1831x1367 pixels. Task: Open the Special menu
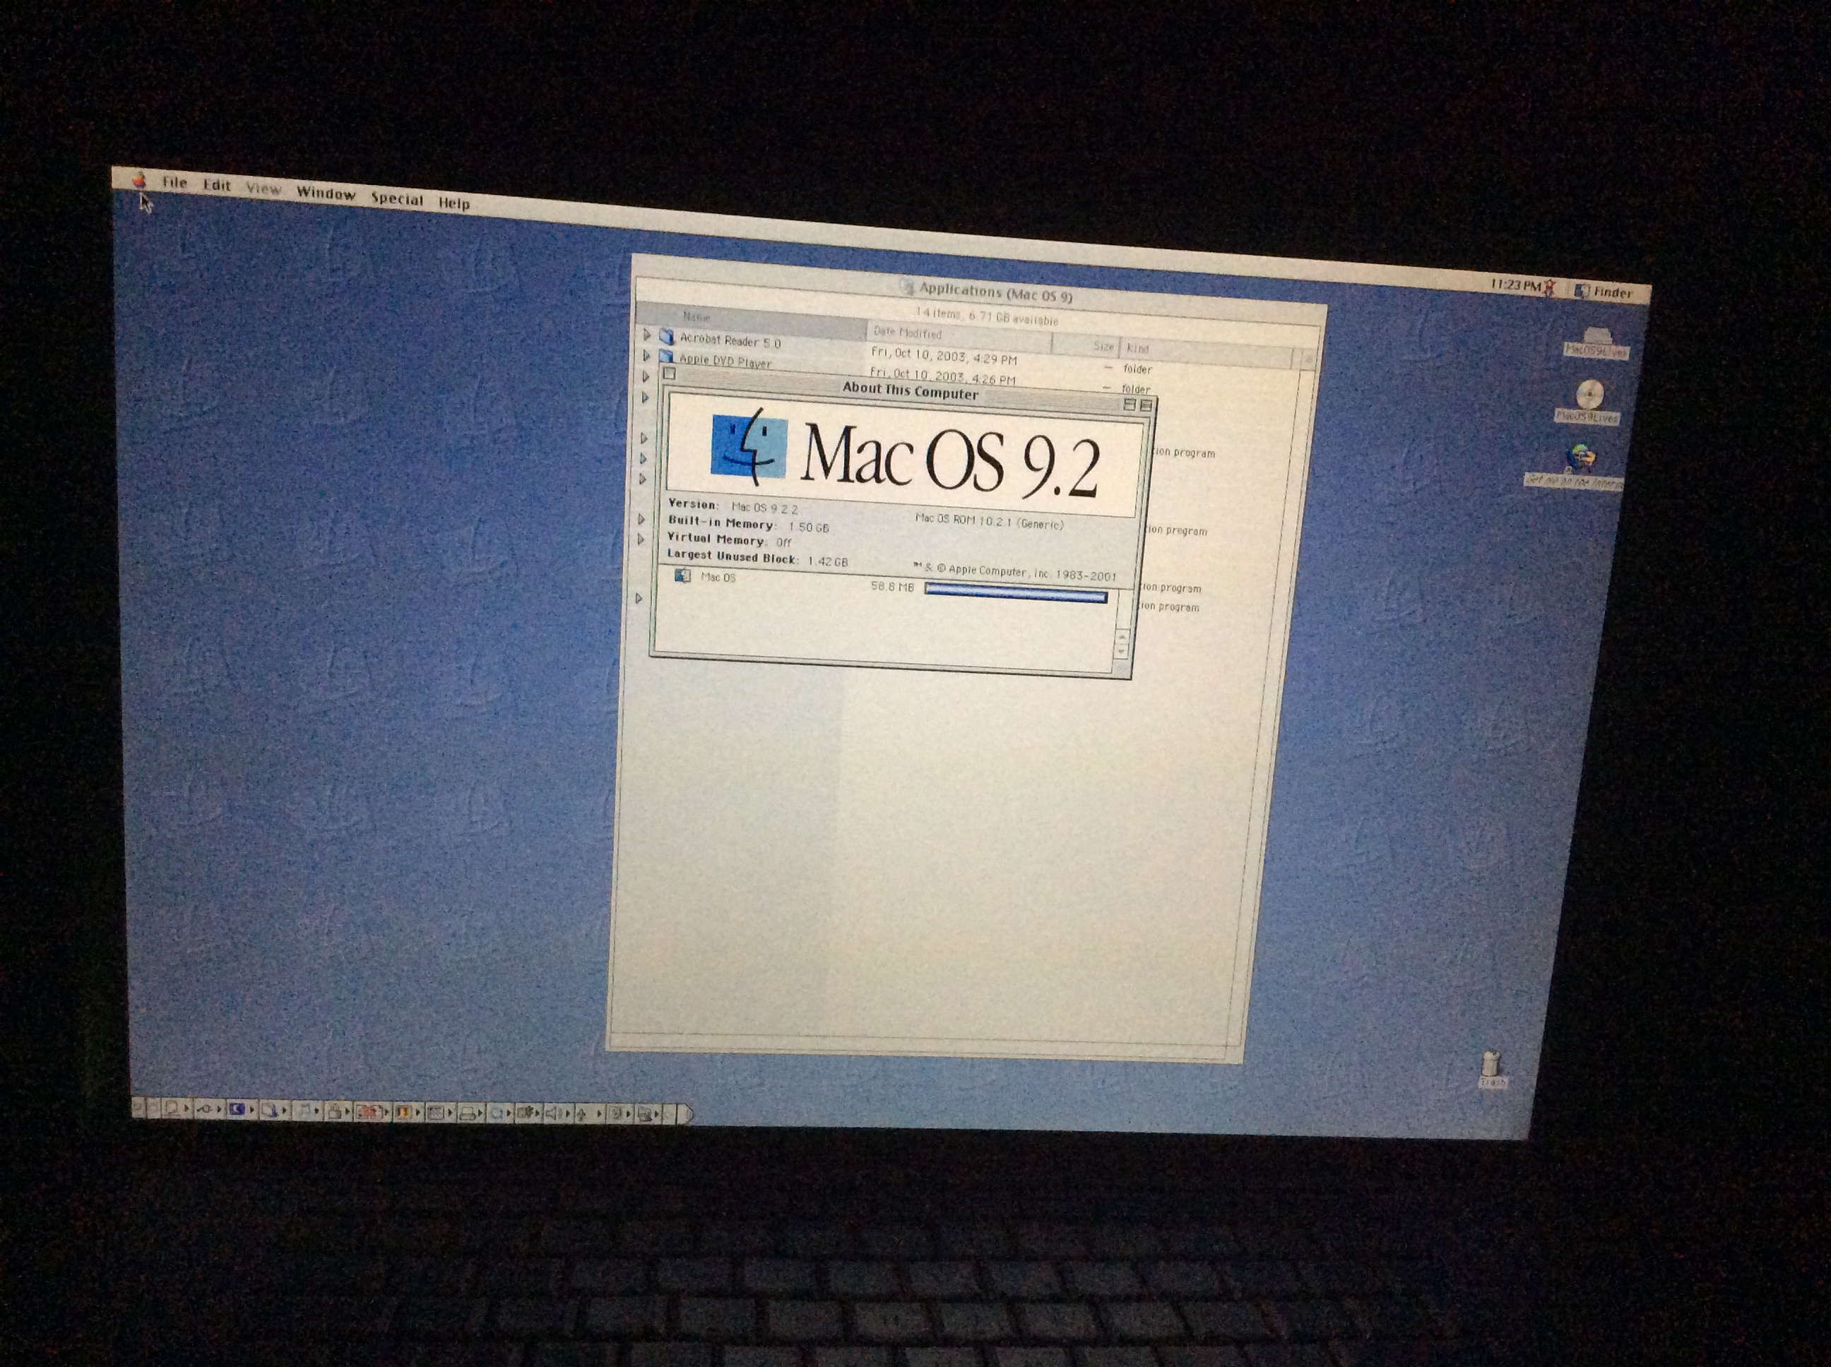pyautogui.click(x=397, y=198)
